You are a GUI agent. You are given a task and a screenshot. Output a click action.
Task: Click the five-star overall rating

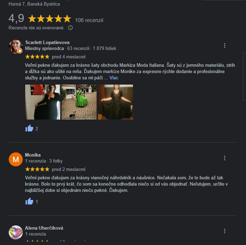click(50, 19)
